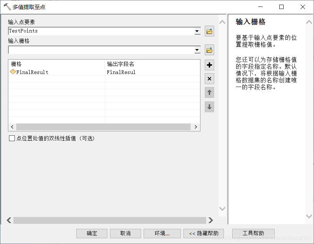Open the input raster dropdown list
The height and width of the screenshot is (244, 314).
pos(197,50)
